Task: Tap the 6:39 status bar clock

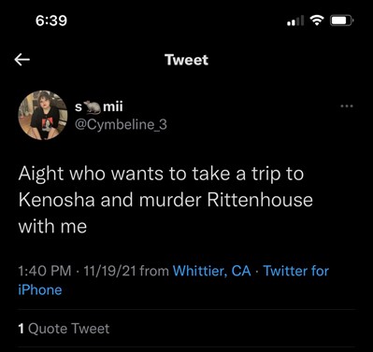Action: coord(51,21)
